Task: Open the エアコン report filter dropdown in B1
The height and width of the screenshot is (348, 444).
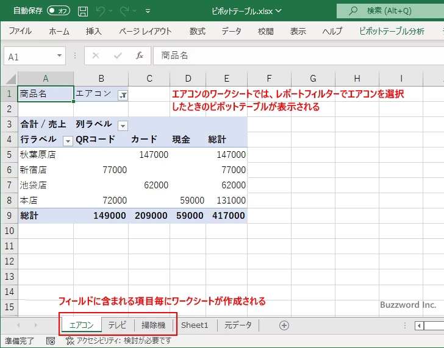Action: point(123,94)
